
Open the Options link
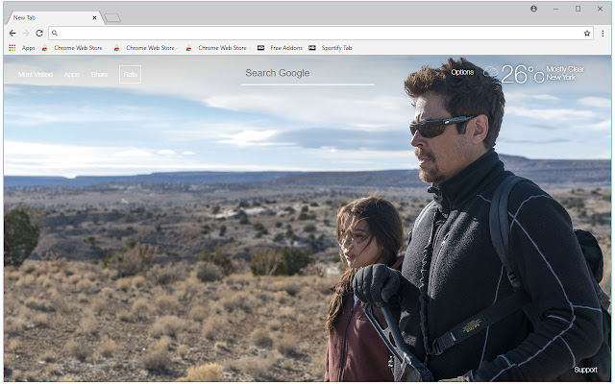point(462,72)
